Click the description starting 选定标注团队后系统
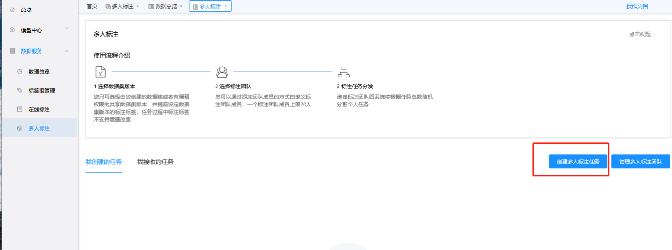 click(x=385, y=100)
